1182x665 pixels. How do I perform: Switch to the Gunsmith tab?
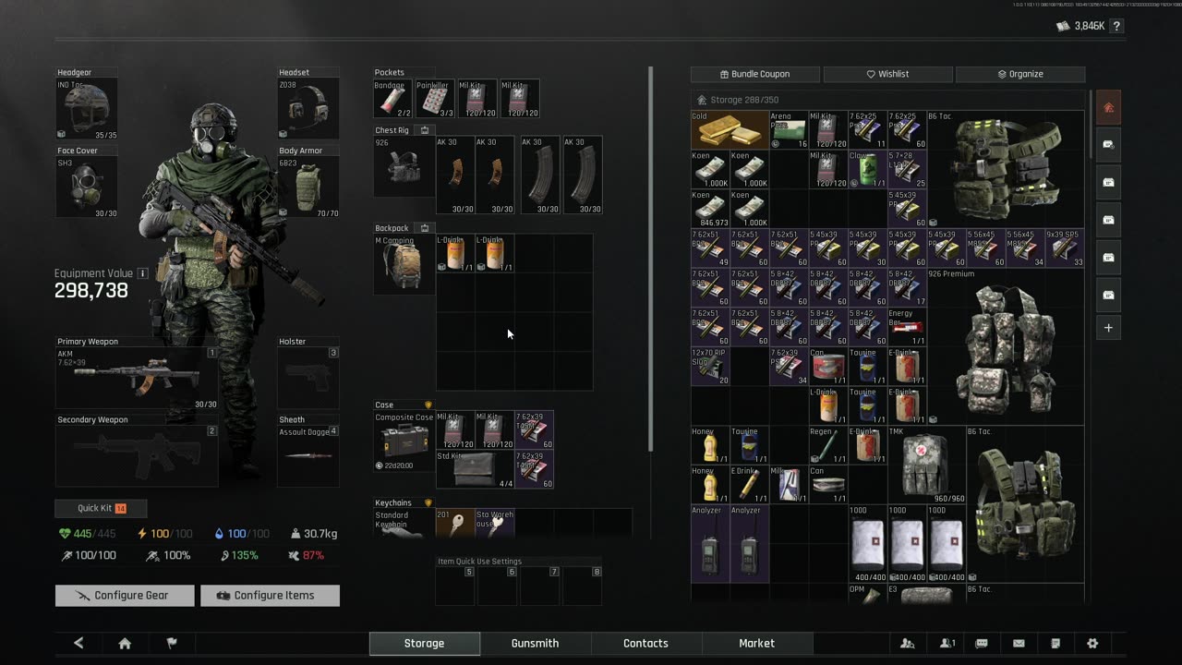[x=535, y=644]
